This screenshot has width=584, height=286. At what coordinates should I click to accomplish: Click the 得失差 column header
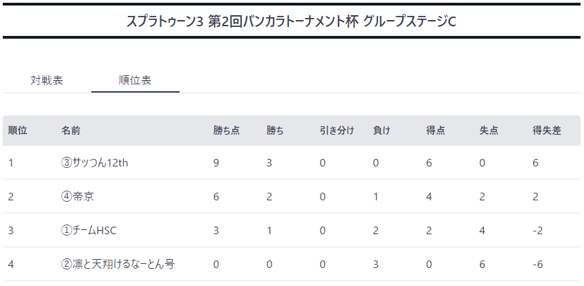(x=547, y=131)
